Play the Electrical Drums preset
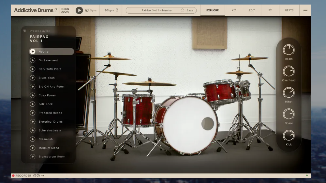Screen dimensions: 326x183 [x=33, y=122]
